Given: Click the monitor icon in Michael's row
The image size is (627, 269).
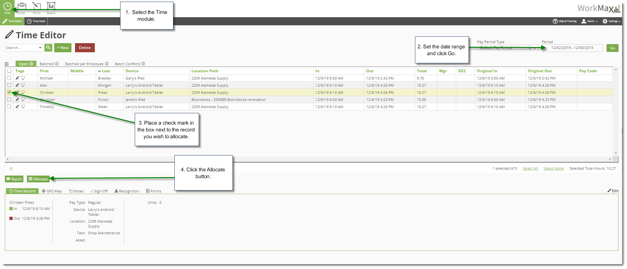Looking at the screenshot, I should click(x=23, y=78).
